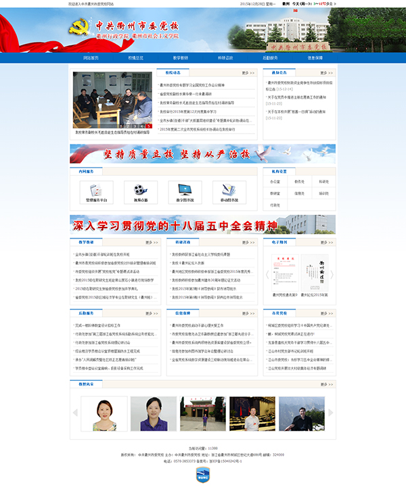Open the weather forecast link at top right
Screen dimensions: 406x491
pyautogui.click(x=309, y=4)
